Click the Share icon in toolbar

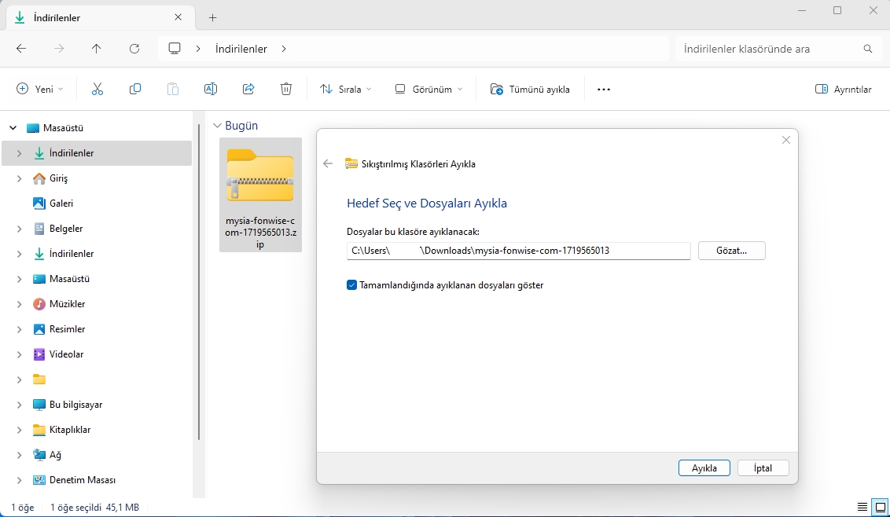[x=248, y=89]
